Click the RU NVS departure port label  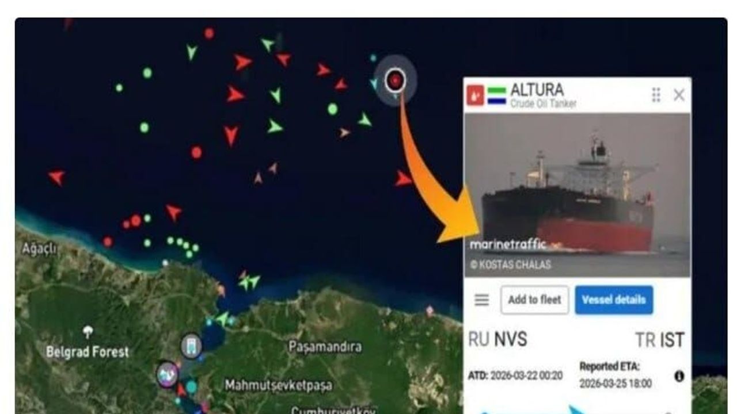tap(497, 339)
